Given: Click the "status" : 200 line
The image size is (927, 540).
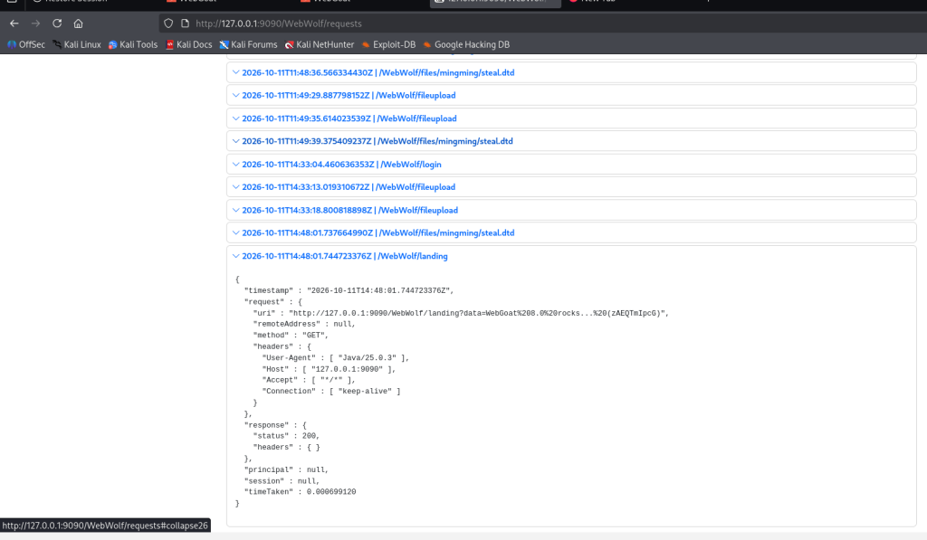Looking at the screenshot, I should click(286, 436).
